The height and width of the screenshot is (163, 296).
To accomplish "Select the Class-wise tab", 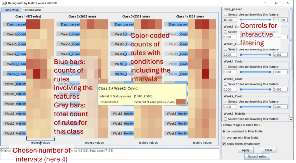I will [x=11, y=10].
